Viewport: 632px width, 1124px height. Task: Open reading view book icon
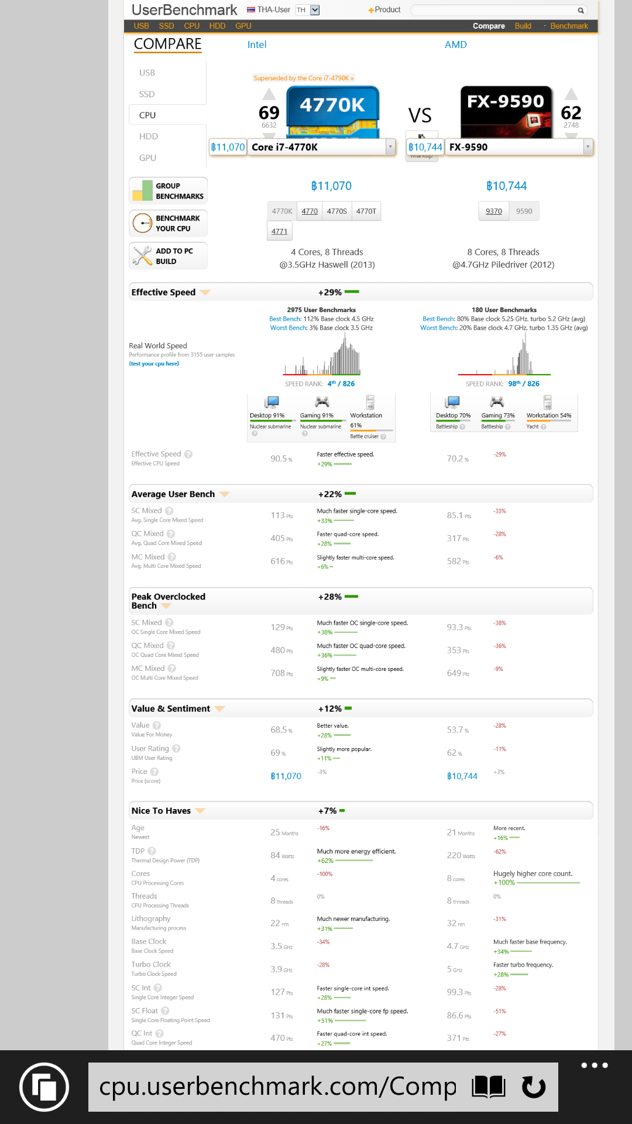click(489, 1087)
